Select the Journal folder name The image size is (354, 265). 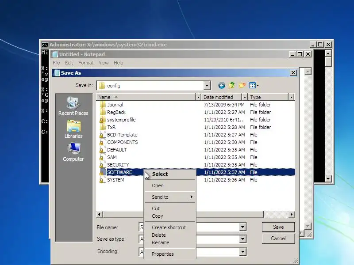click(115, 105)
